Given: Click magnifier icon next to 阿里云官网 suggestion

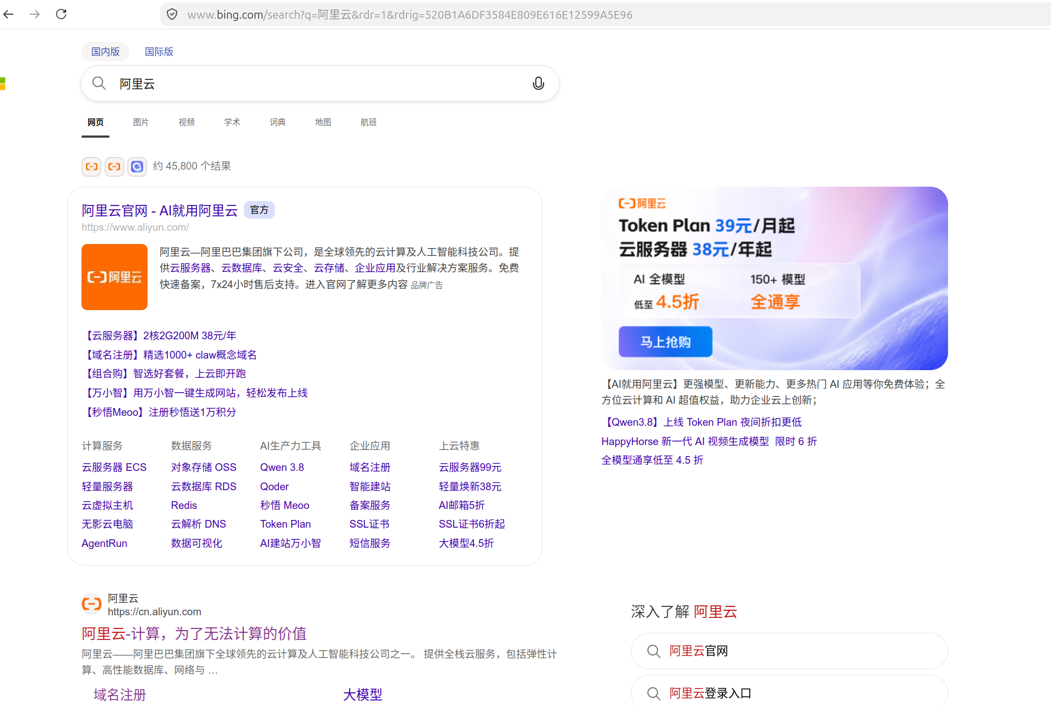Looking at the screenshot, I should [654, 652].
